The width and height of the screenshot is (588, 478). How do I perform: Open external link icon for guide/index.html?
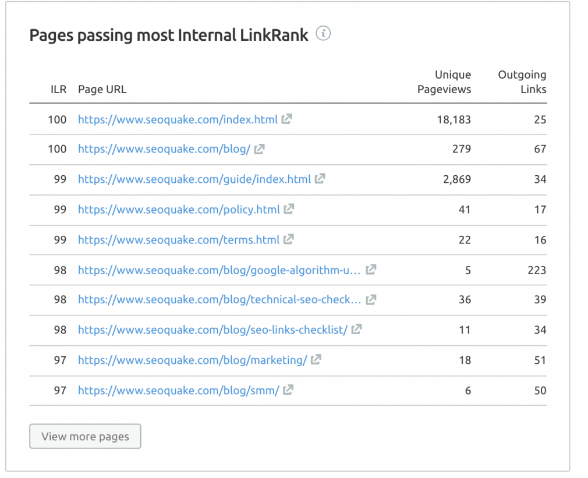(320, 179)
